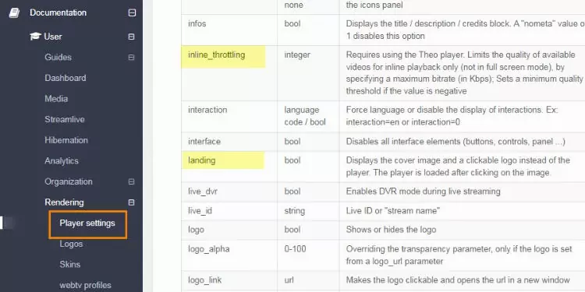
Task: Click 'Shows or hides the logo' description
Action: 391,230
